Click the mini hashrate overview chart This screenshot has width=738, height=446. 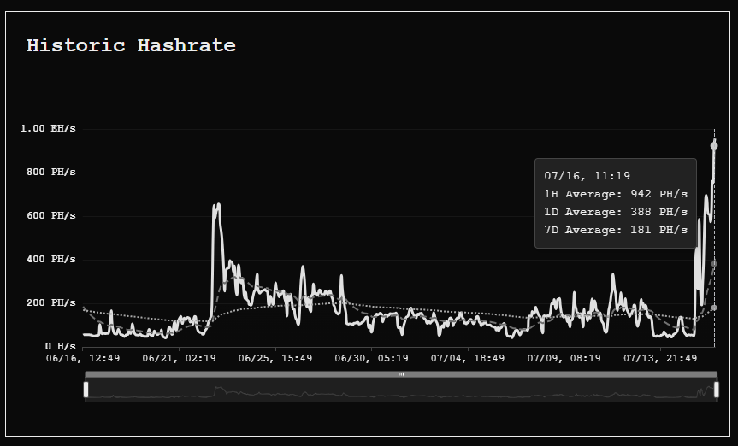pyautogui.click(x=401, y=390)
